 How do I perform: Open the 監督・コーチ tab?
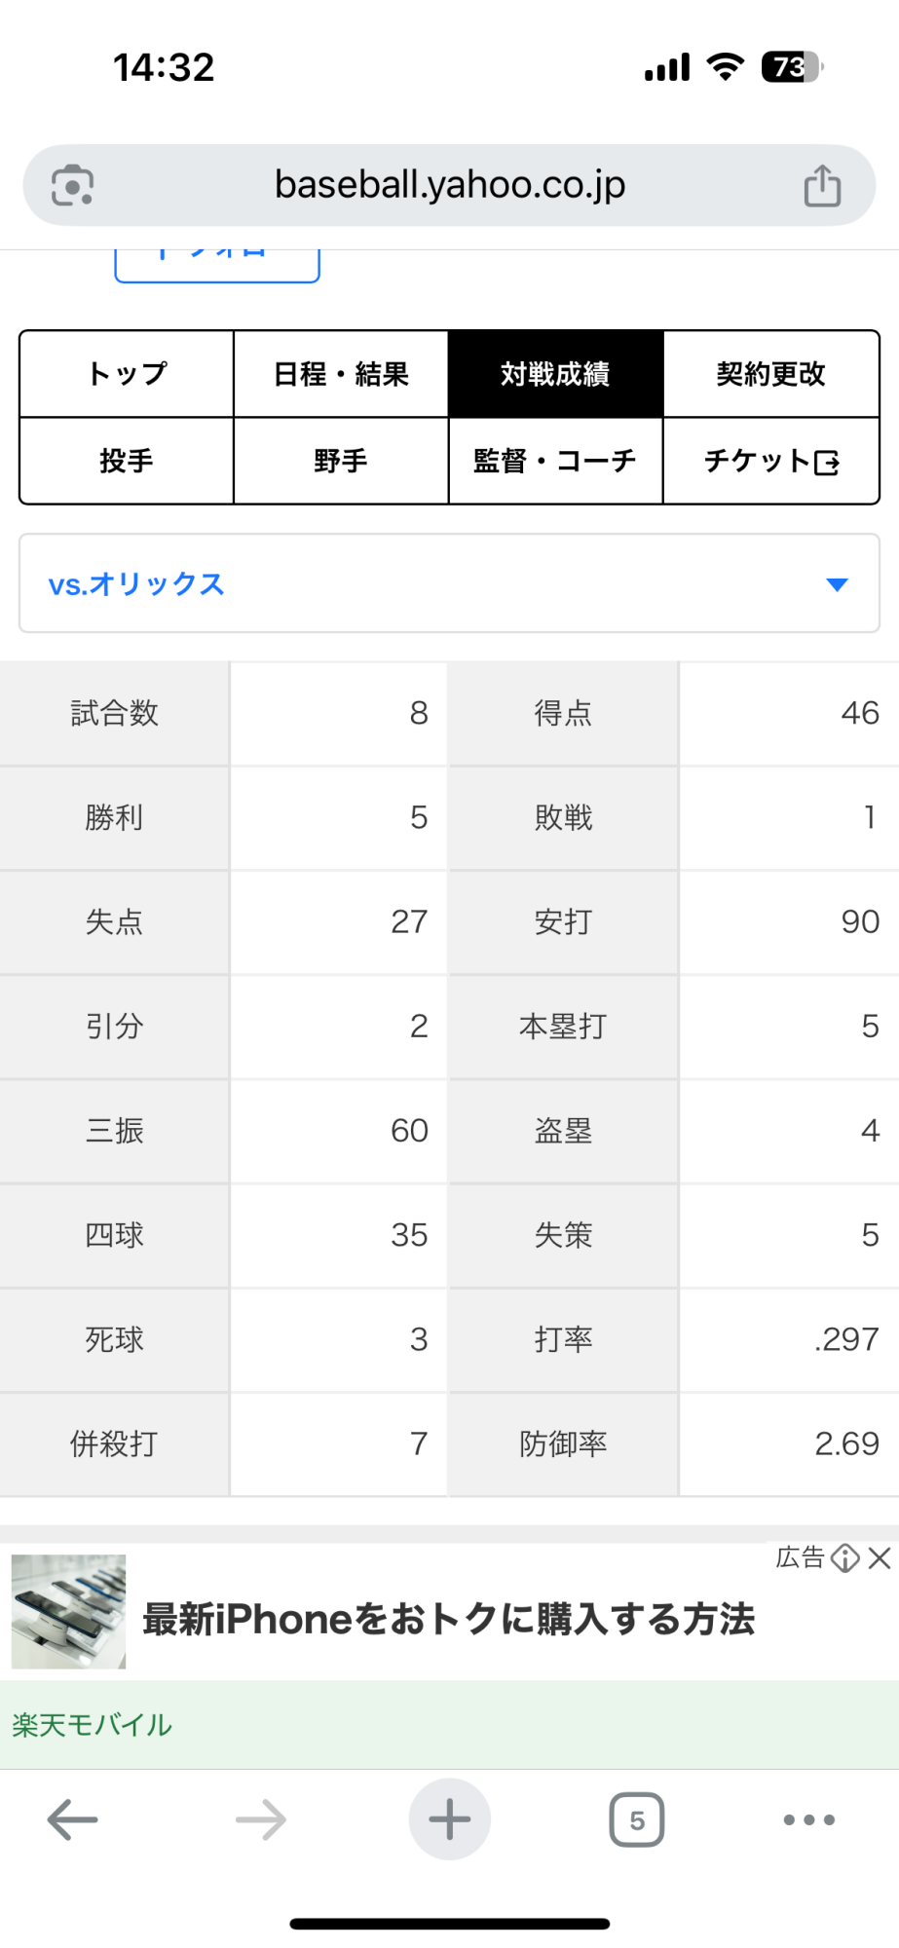[x=555, y=461]
